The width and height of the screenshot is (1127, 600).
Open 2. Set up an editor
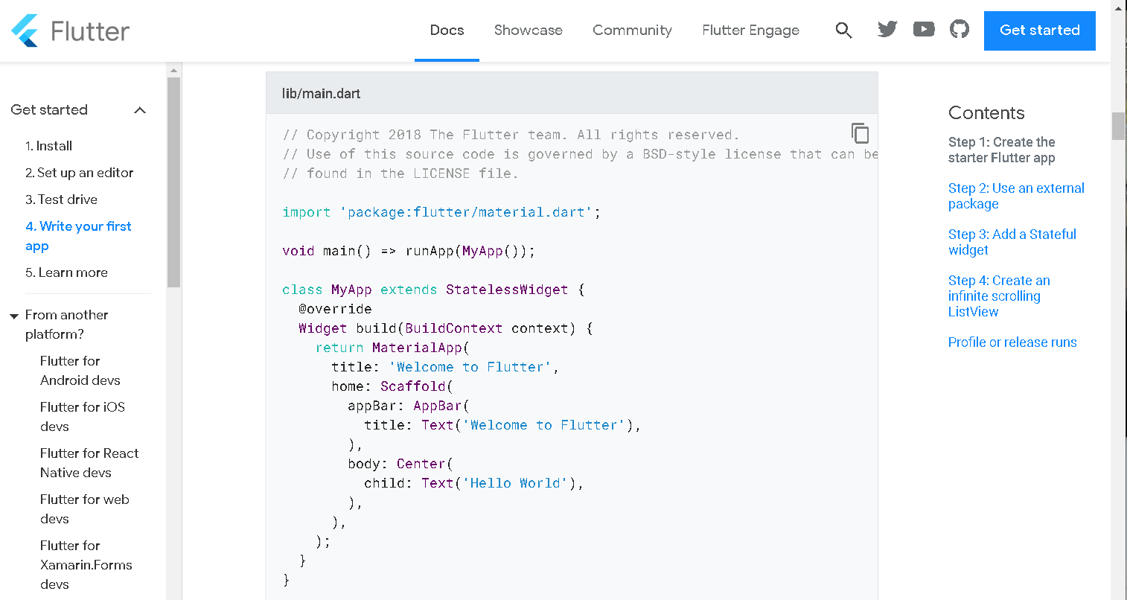[x=79, y=173]
